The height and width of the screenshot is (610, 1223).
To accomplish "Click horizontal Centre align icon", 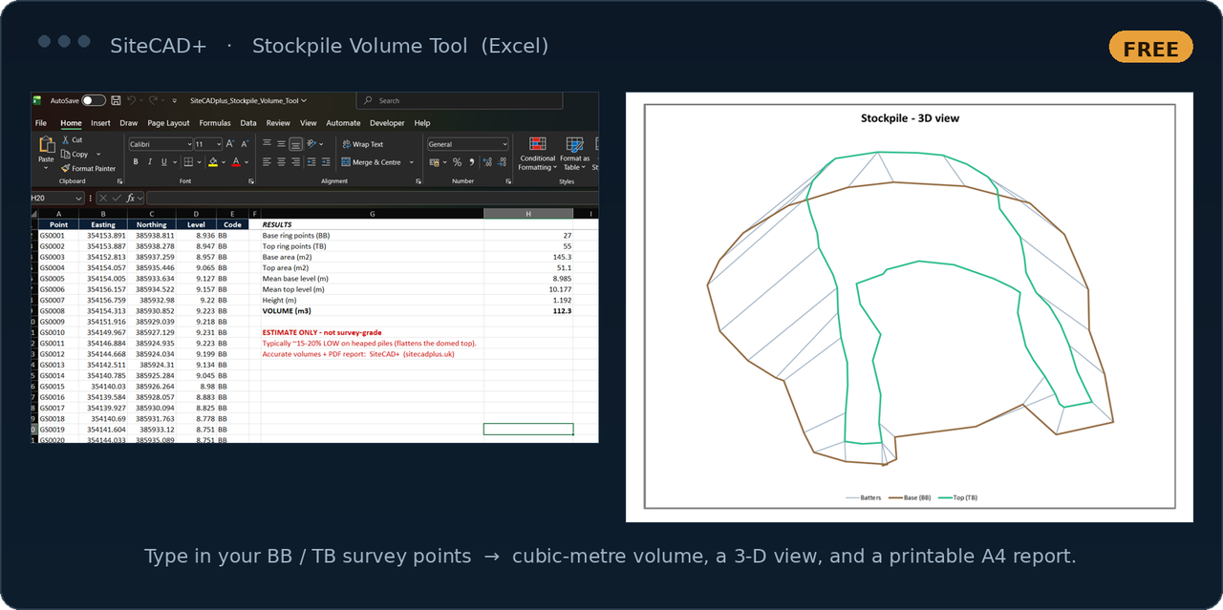I will [281, 162].
